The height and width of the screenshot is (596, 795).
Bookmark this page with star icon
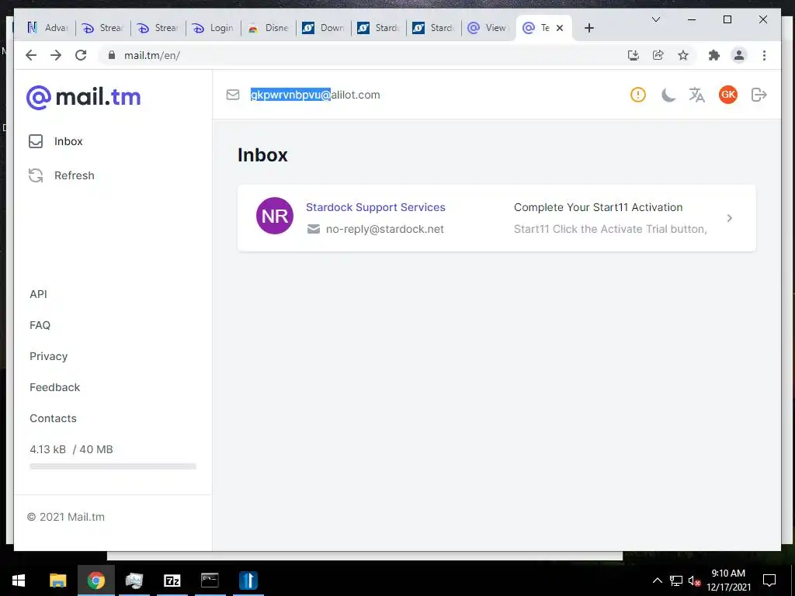(x=683, y=55)
